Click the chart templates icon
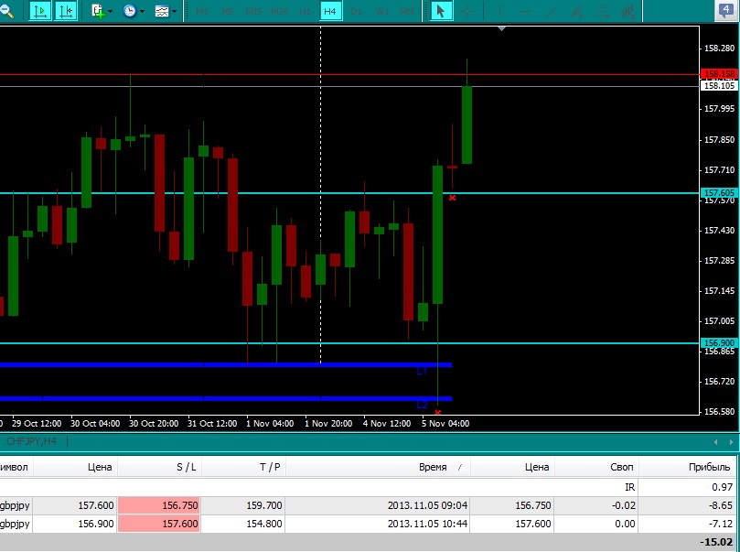The image size is (740, 552). click(x=161, y=11)
